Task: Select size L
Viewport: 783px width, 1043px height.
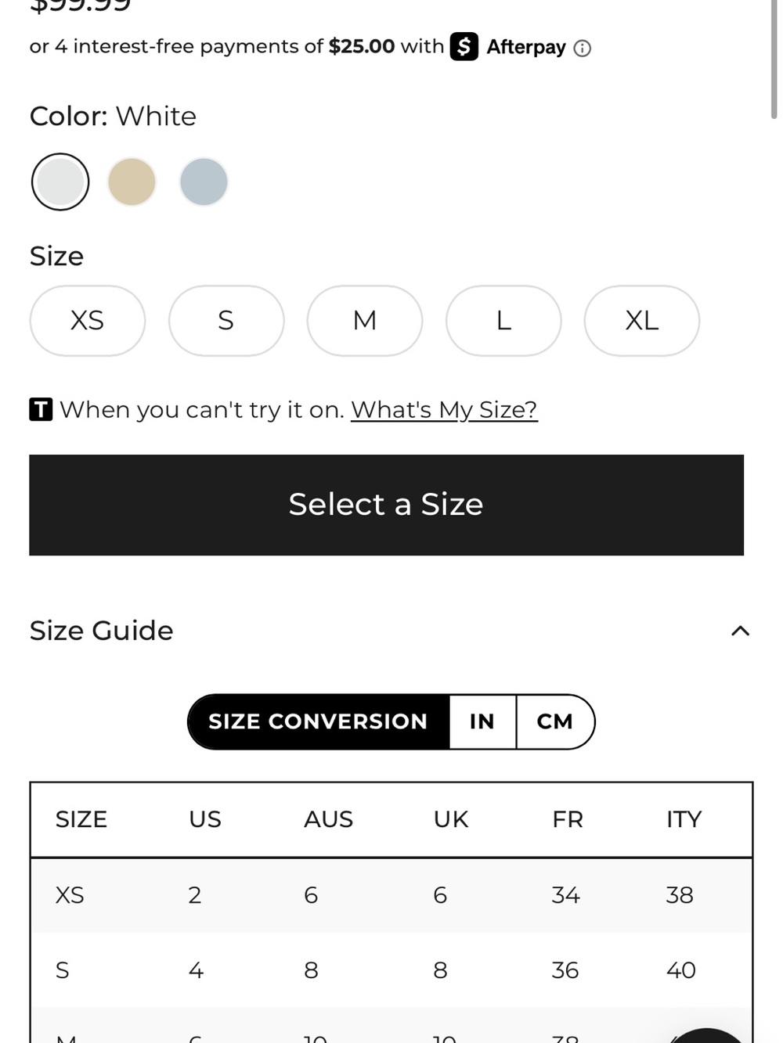Action: (x=503, y=321)
